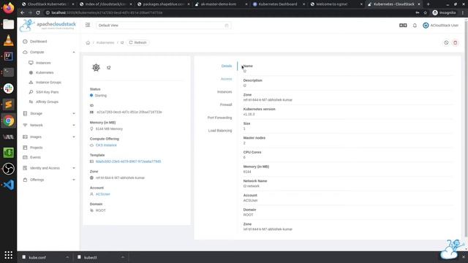Open a new browser tab
The image size is (468, 263).
pyautogui.click(x=428, y=4)
